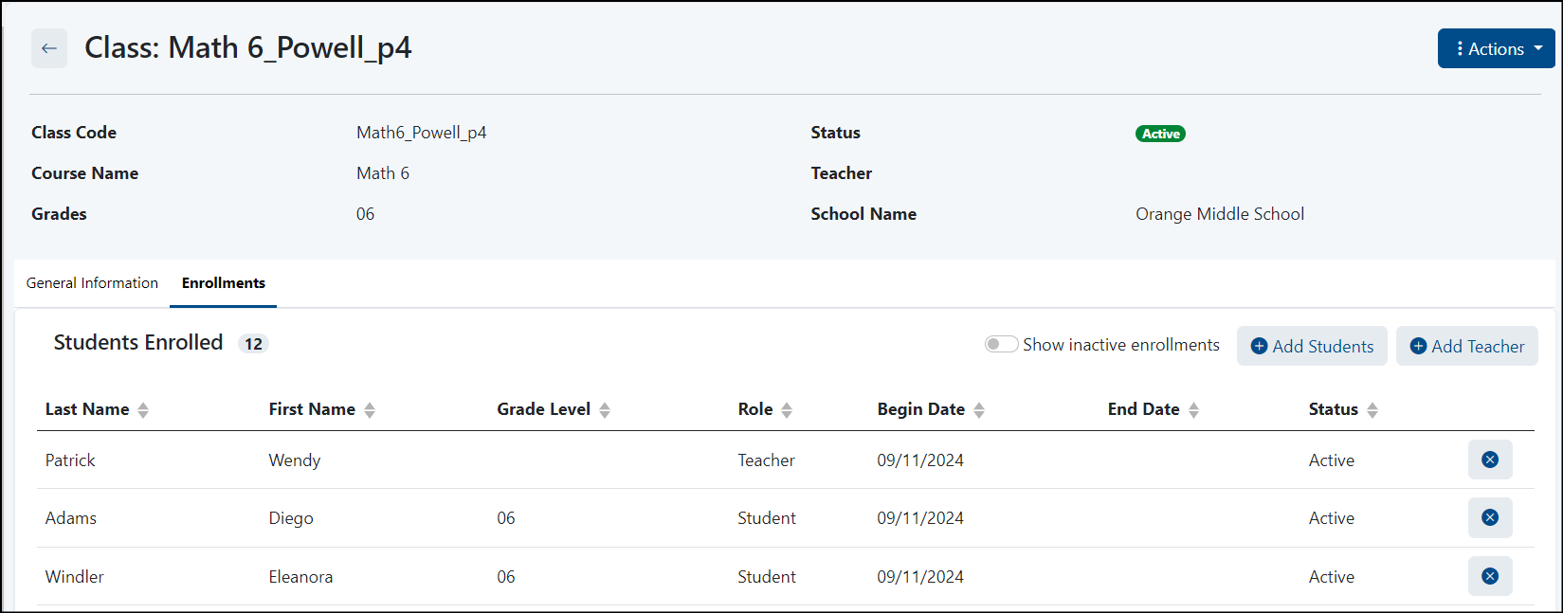Switch to the General Information tab
The width and height of the screenshot is (1563, 613).
[92, 283]
